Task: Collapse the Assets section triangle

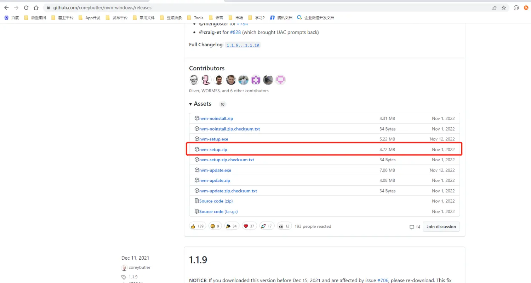Action: [191, 104]
